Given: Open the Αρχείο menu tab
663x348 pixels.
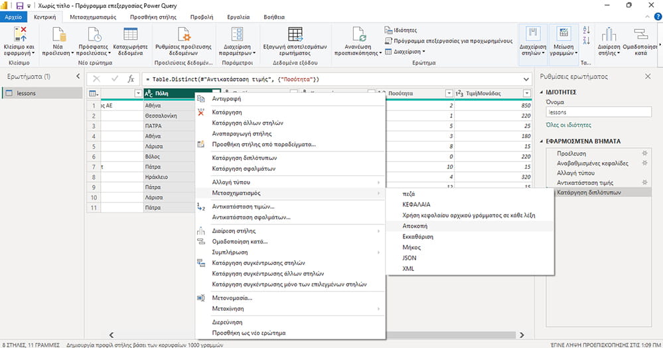Looking at the screenshot, I should [x=13, y=17].
